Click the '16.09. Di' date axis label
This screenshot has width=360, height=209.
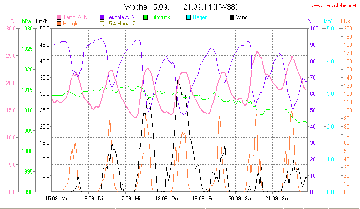pyautogui.click(x=93, y=199)
